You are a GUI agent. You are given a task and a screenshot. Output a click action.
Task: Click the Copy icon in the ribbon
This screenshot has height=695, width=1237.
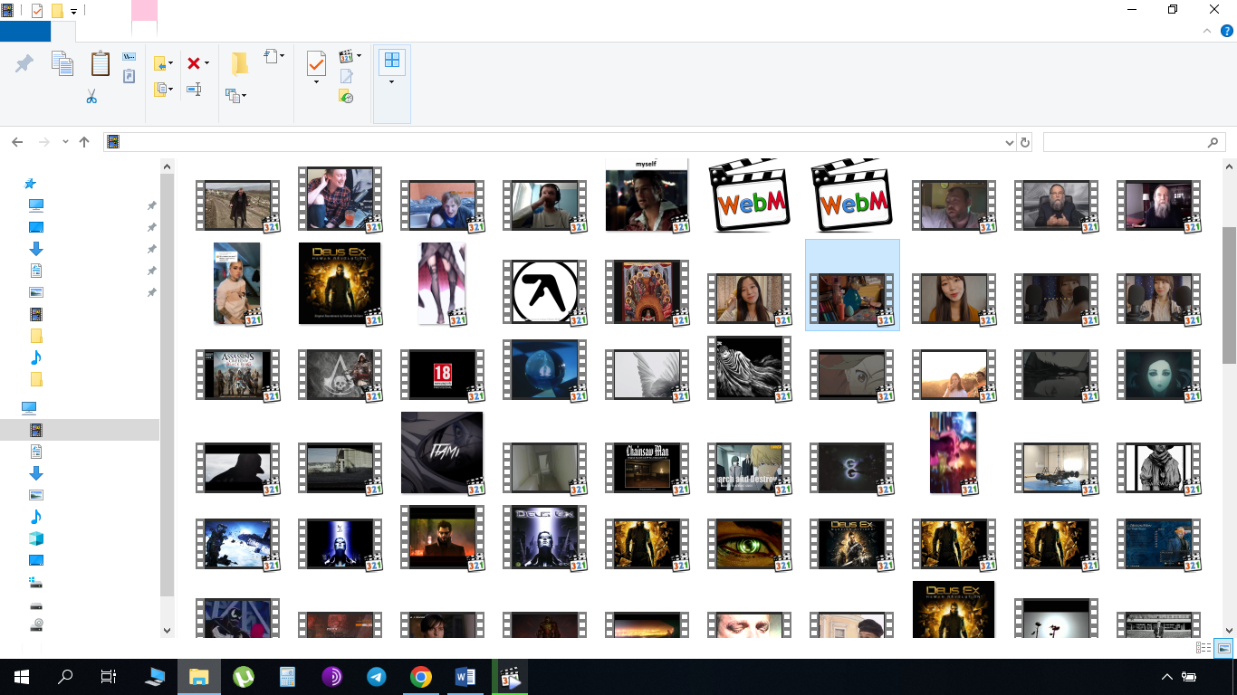tap(62, 63)
